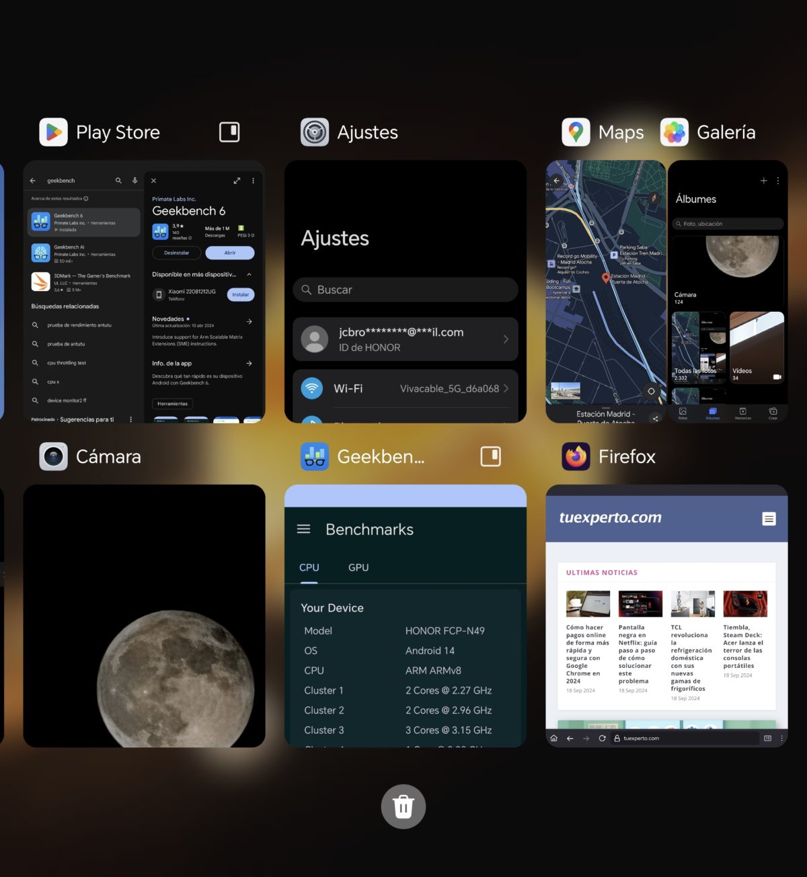Viewport: 807px width, 877px height.
Task: Open the HONOR ID account row chevron
Action: [x=506, y=339]
